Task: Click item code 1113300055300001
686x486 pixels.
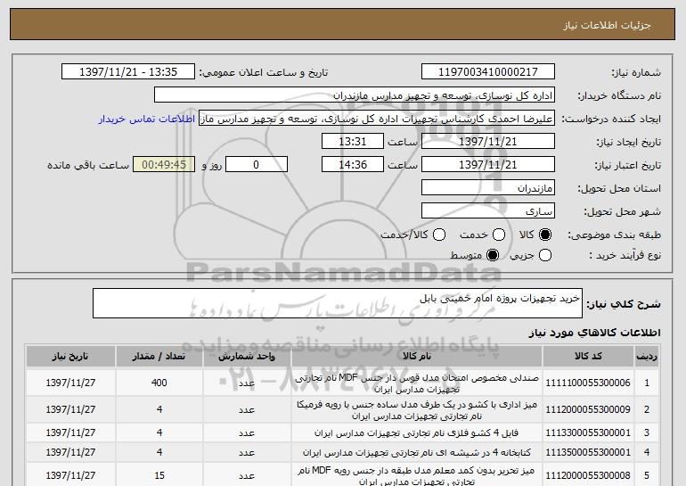Action: [588, 433]
